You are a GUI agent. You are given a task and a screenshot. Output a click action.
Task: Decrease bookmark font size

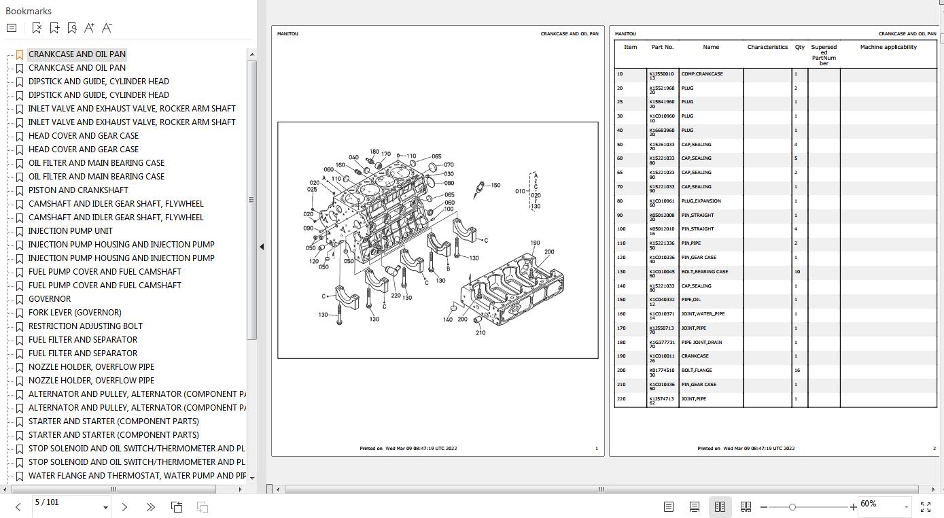107,28
